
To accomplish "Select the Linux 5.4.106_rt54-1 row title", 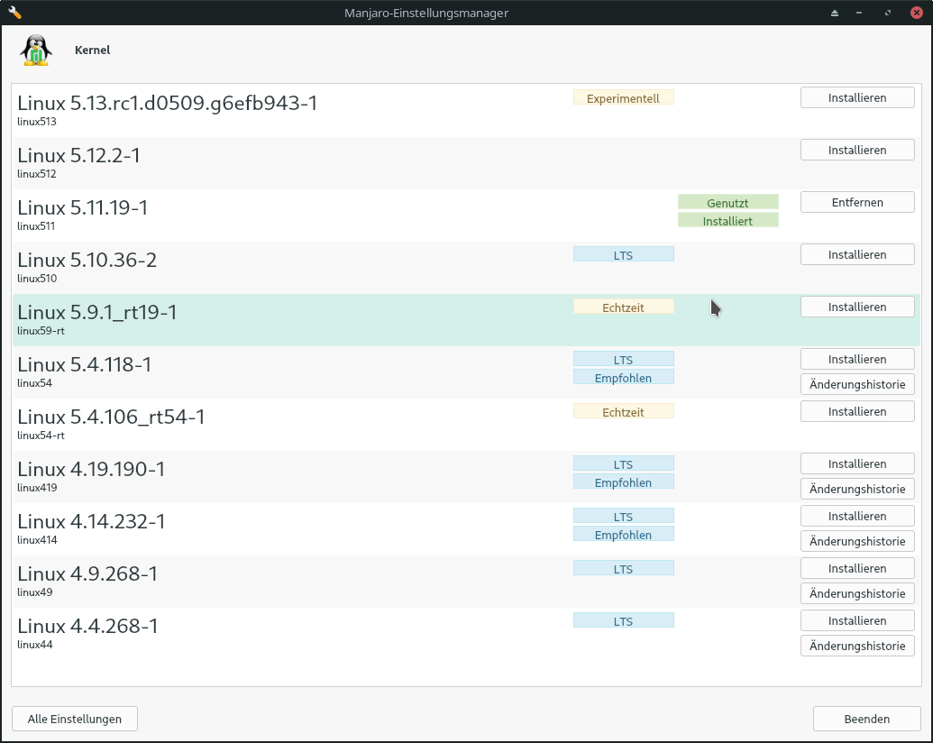I will coord(111,417).
